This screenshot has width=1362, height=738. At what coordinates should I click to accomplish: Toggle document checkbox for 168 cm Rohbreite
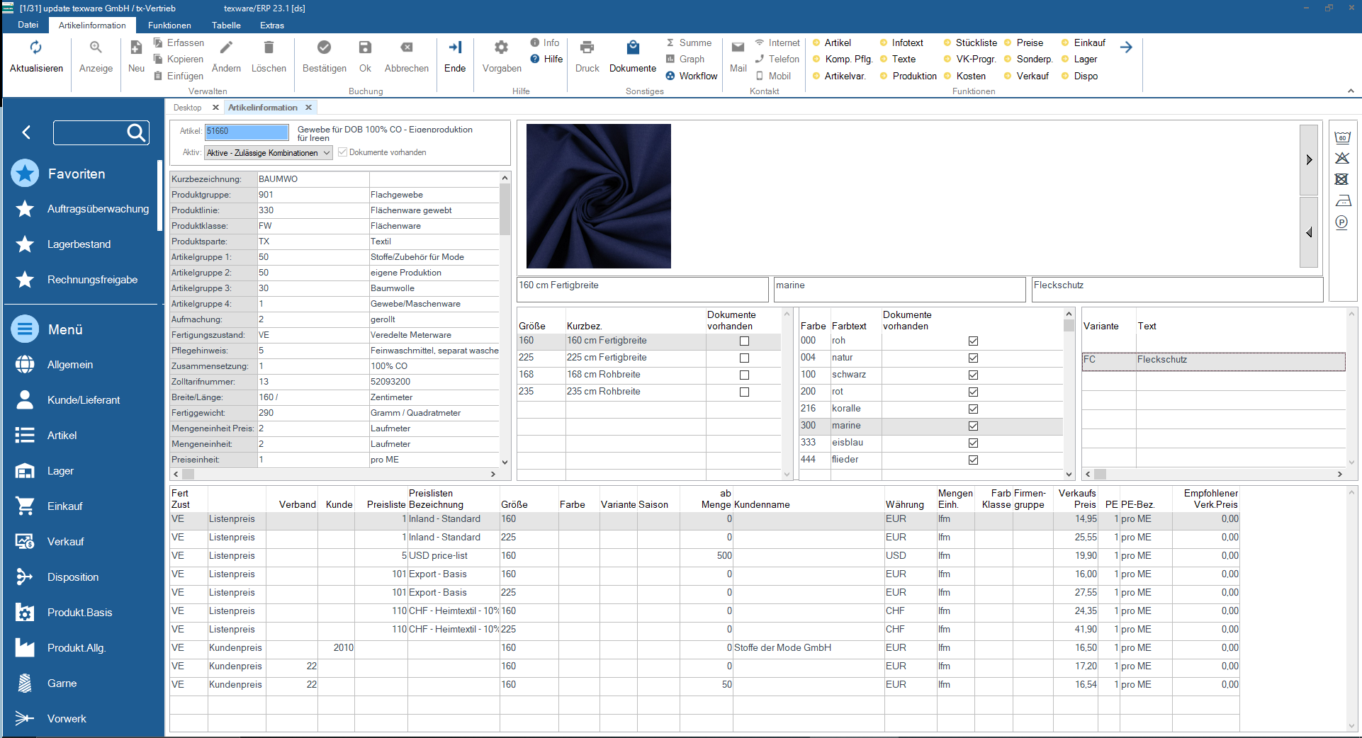click(744, 375)
